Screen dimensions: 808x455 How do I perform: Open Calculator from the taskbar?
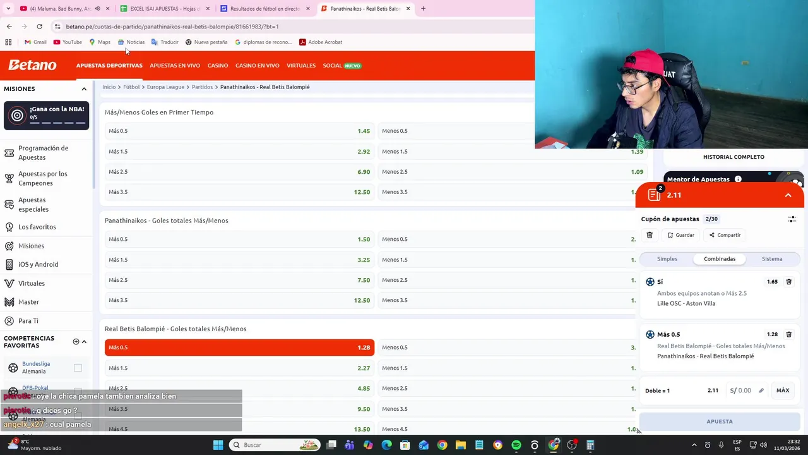pyautogui.click(x=590, y=445)
